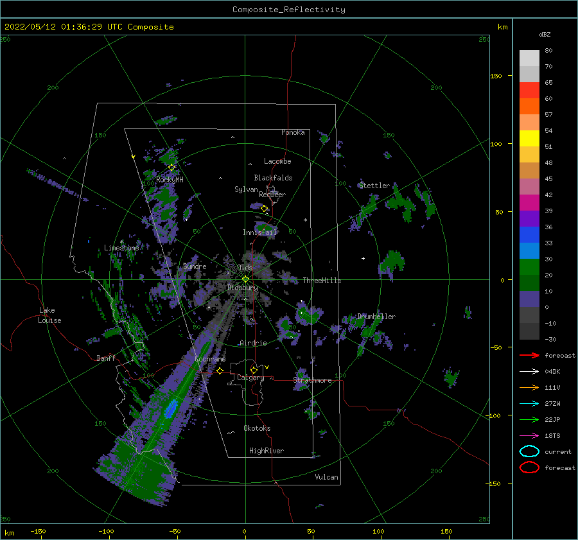Viewport: 578px width, 540px height.
Task: Click the yellow diamond radar site at Olds
Action: coord(245,279)
